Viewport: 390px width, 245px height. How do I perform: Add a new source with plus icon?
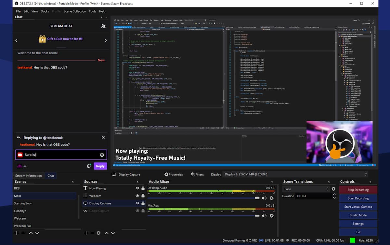(86, 233)
